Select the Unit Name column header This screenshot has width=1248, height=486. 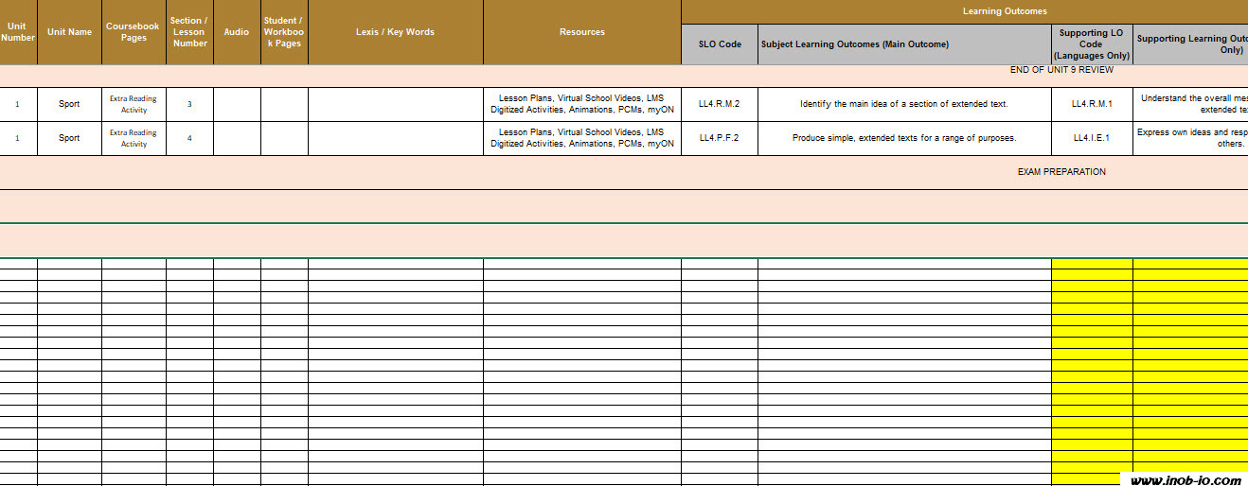(x=69, y=32)
